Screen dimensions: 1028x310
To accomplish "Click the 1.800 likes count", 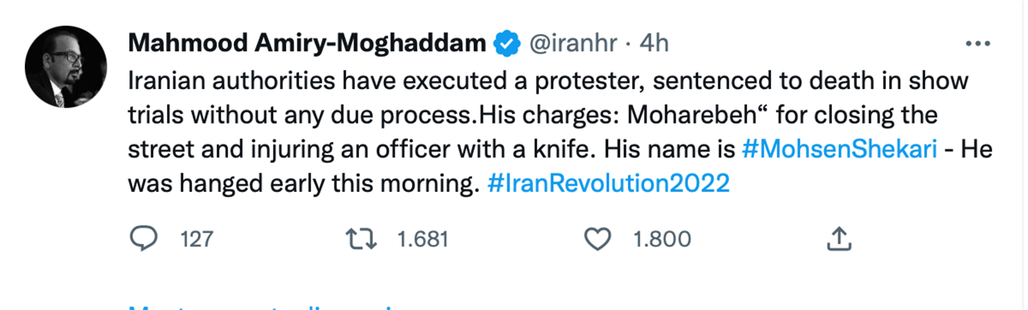I will (x=662, y=239).
